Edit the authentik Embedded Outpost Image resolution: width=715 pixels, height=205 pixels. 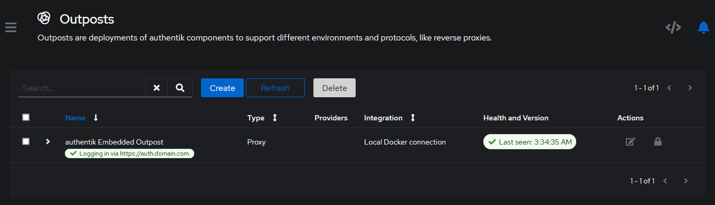point(630,141)
